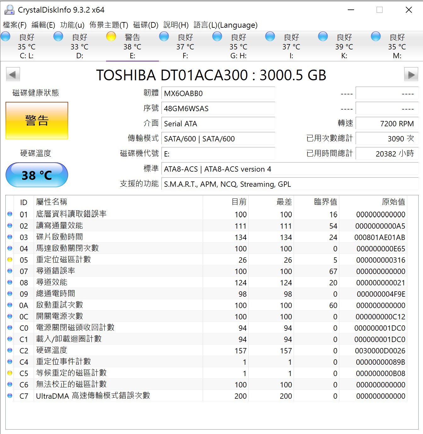Image resolution: width=423 pixels, height=434 pixels.
Task: Open the 編輯(E) menu
Action: [43, 25]
